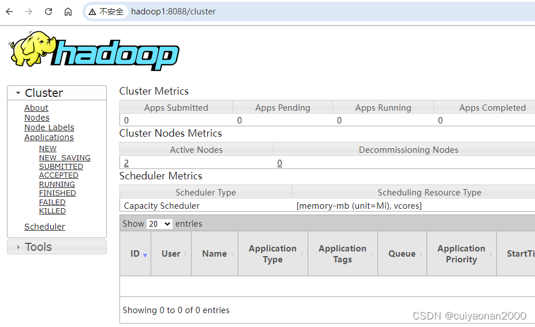Filter applications by NEW state
This screenshot has width=535, height=327.
pos(48,149)
